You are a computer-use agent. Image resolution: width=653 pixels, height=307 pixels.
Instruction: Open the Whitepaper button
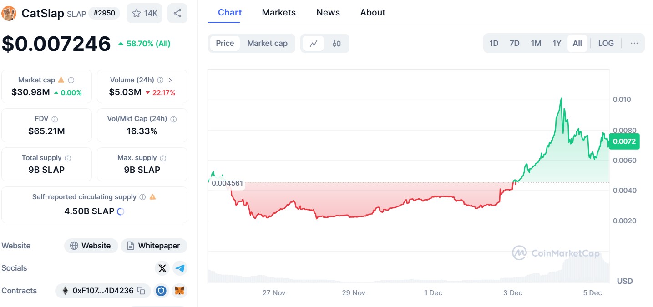click(x=154, y=246)
